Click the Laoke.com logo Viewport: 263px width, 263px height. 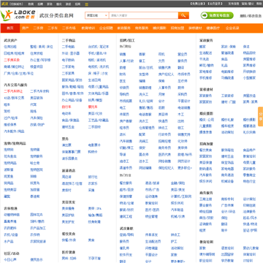tap(18, 15)
